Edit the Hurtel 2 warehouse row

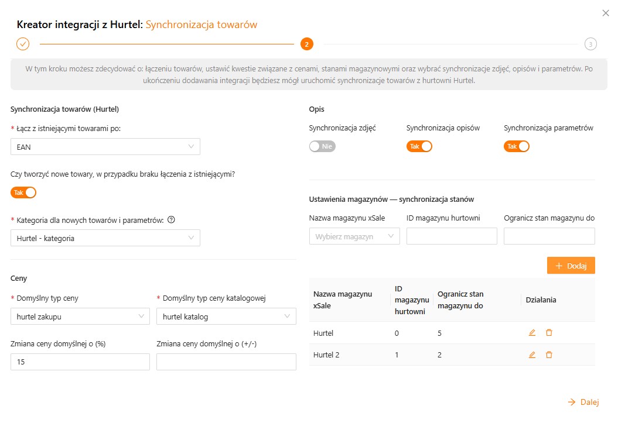[532, 355]
